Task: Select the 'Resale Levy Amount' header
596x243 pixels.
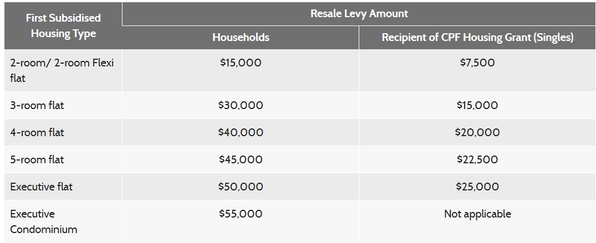Action: point(359,14)
